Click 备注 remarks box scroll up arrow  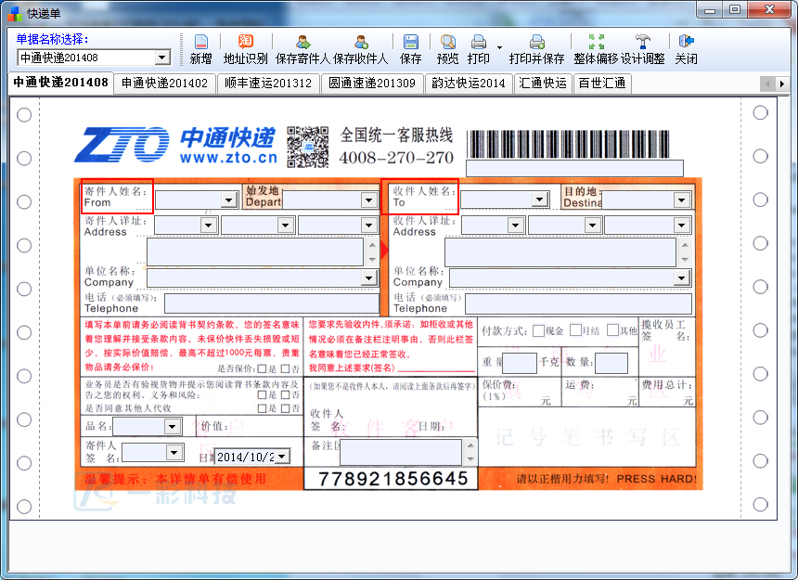[x=470, y=446]
